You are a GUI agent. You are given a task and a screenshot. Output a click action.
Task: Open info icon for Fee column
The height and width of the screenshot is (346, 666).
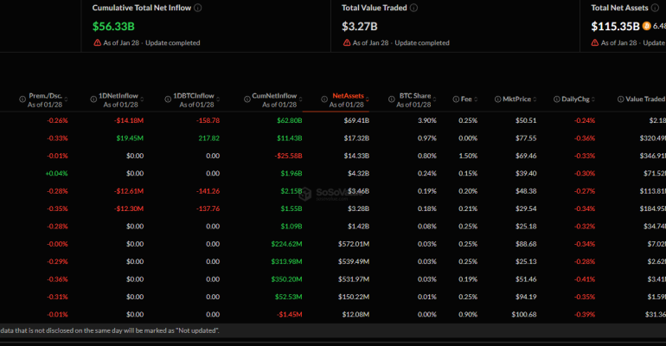pos(456,99)
